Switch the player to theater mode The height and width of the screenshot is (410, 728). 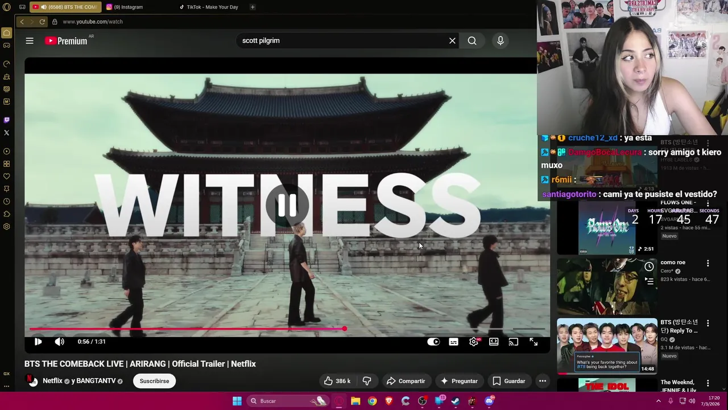pos(494,342)
